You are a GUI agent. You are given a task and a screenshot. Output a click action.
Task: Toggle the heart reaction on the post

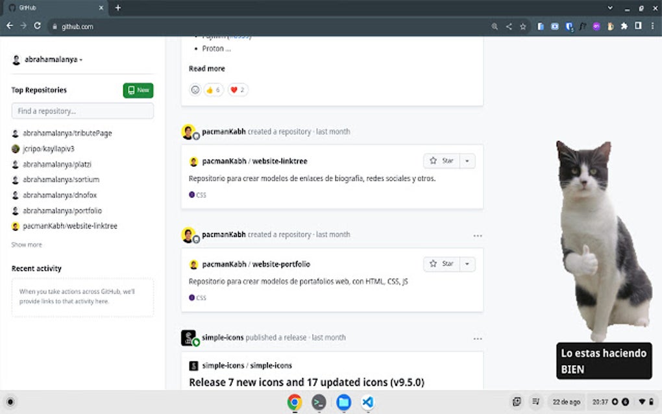click(x=238, y=90)
